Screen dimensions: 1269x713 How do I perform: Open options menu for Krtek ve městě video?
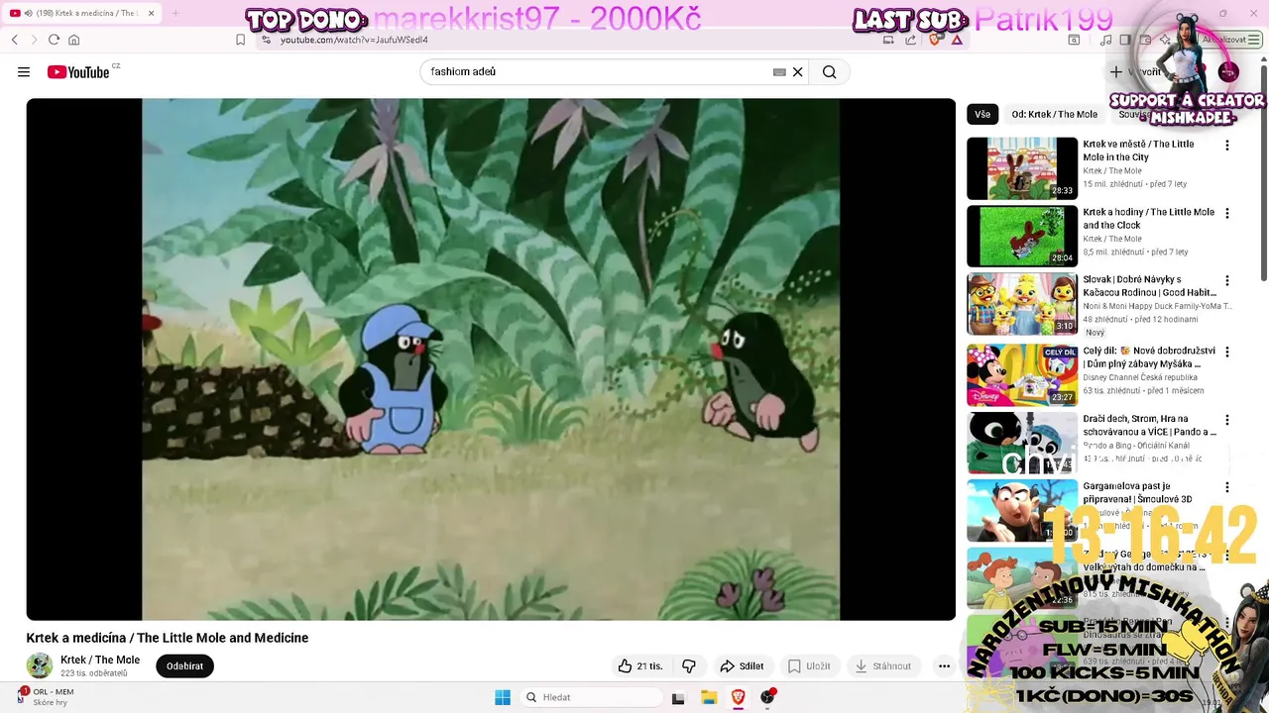click(x=1227, y=146)
